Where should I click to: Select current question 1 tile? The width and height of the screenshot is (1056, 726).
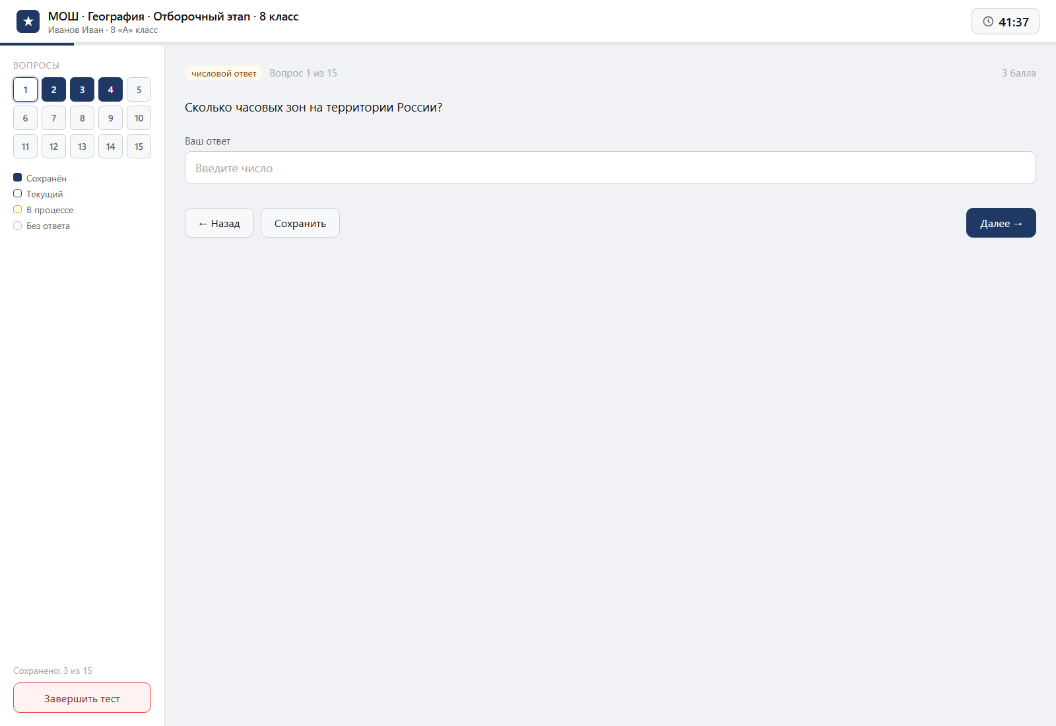(x=25, y=90)
